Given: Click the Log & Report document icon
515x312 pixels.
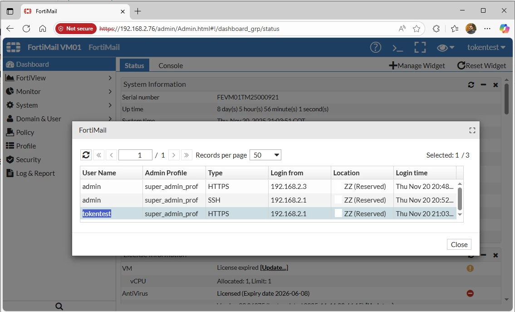Looking at the screenshot, I should point(10,173).
